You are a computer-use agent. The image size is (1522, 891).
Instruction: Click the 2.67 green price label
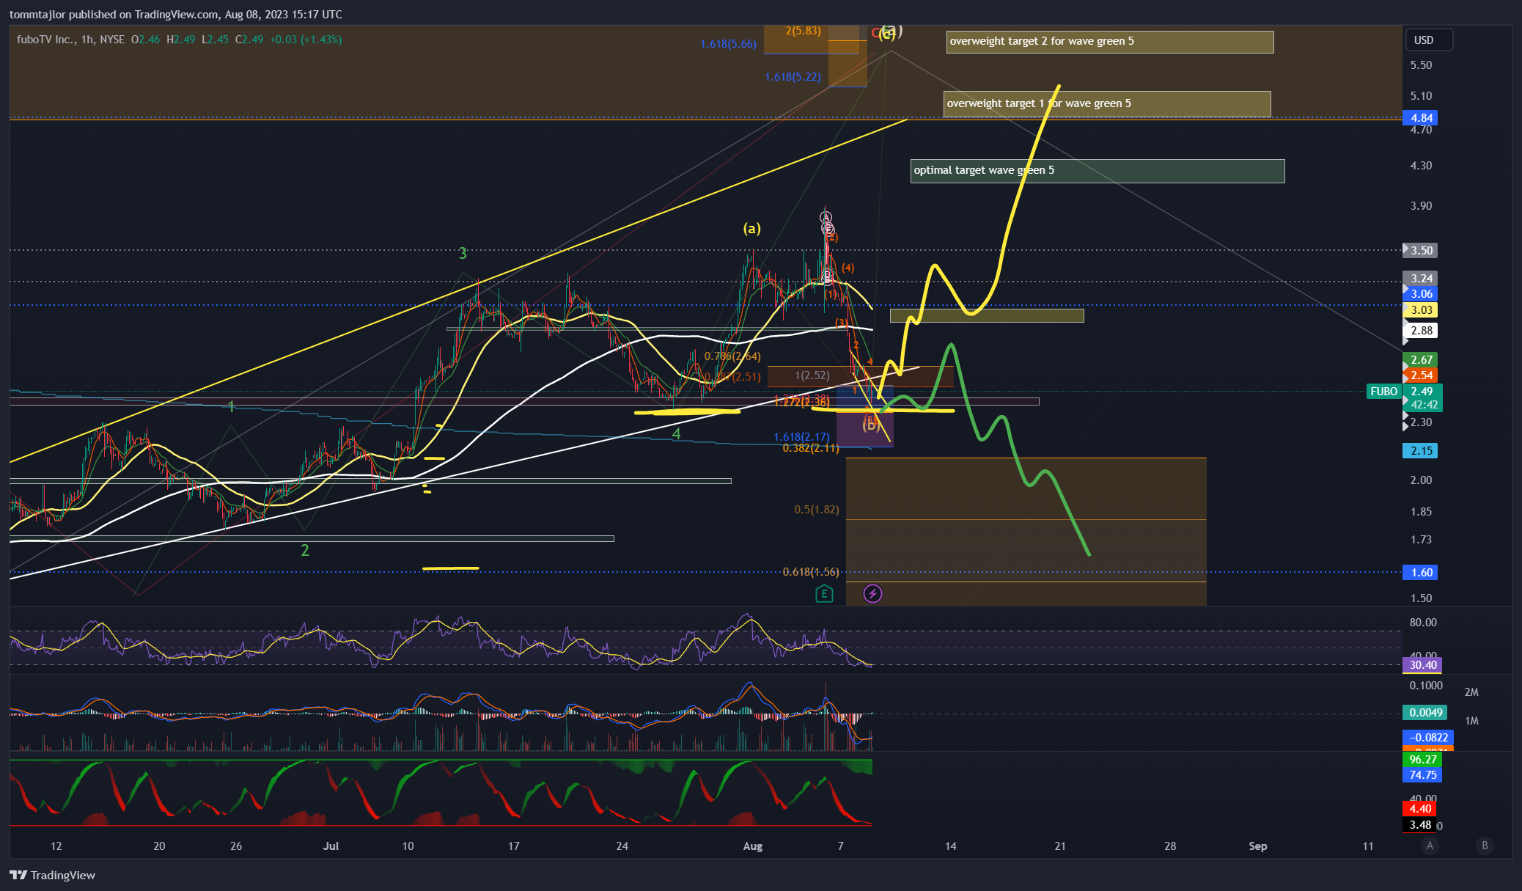coord(1420,360)
